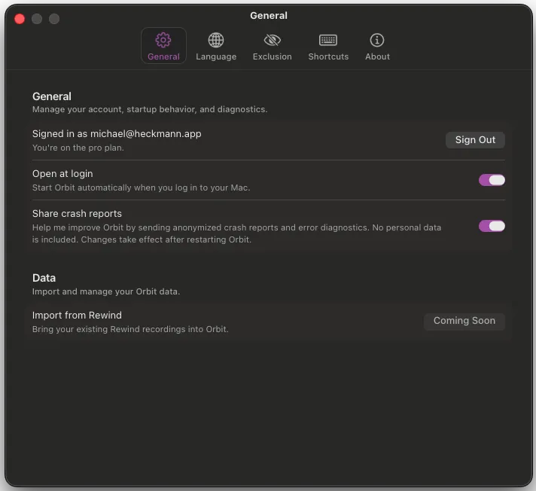Image resolution: width=536 pixels, height=491 pixels.
Task: Click 'Start Orbit automatically' description text
Action: click(x=142, y=188)
